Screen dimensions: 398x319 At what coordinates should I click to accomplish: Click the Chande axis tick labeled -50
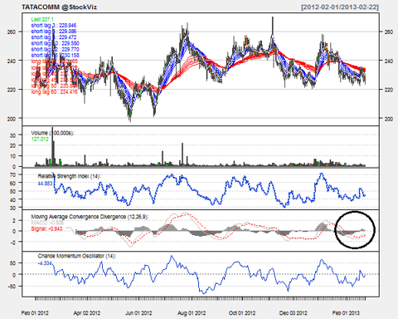click(12, 286)
